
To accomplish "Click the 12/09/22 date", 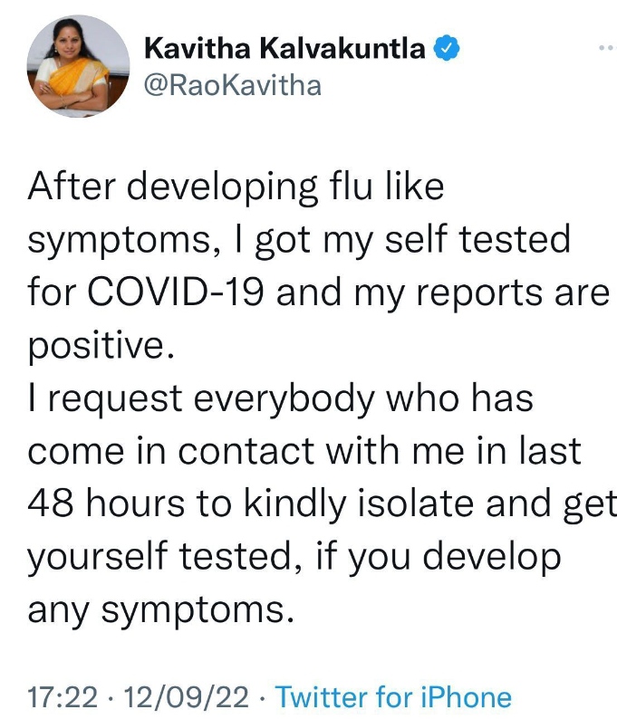I will tap(186, 697).
